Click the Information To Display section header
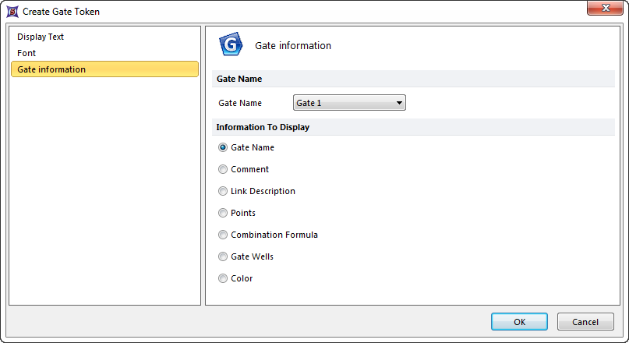 (263, 127)
